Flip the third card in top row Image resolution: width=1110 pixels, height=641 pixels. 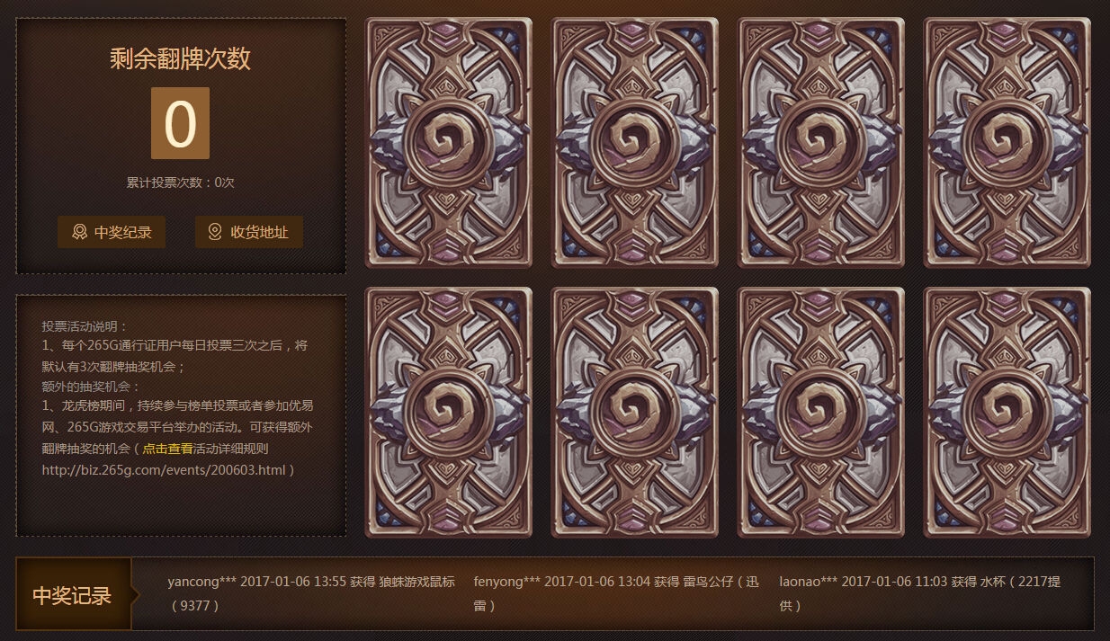pyautogui.click(x=820, y=143)
